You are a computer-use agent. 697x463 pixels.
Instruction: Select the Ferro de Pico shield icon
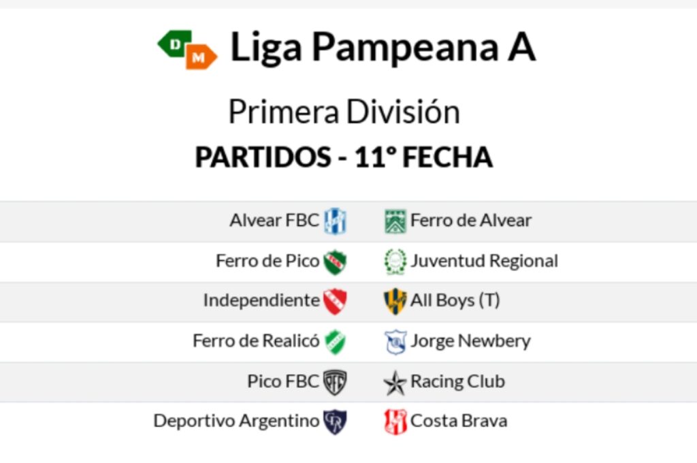335,261
